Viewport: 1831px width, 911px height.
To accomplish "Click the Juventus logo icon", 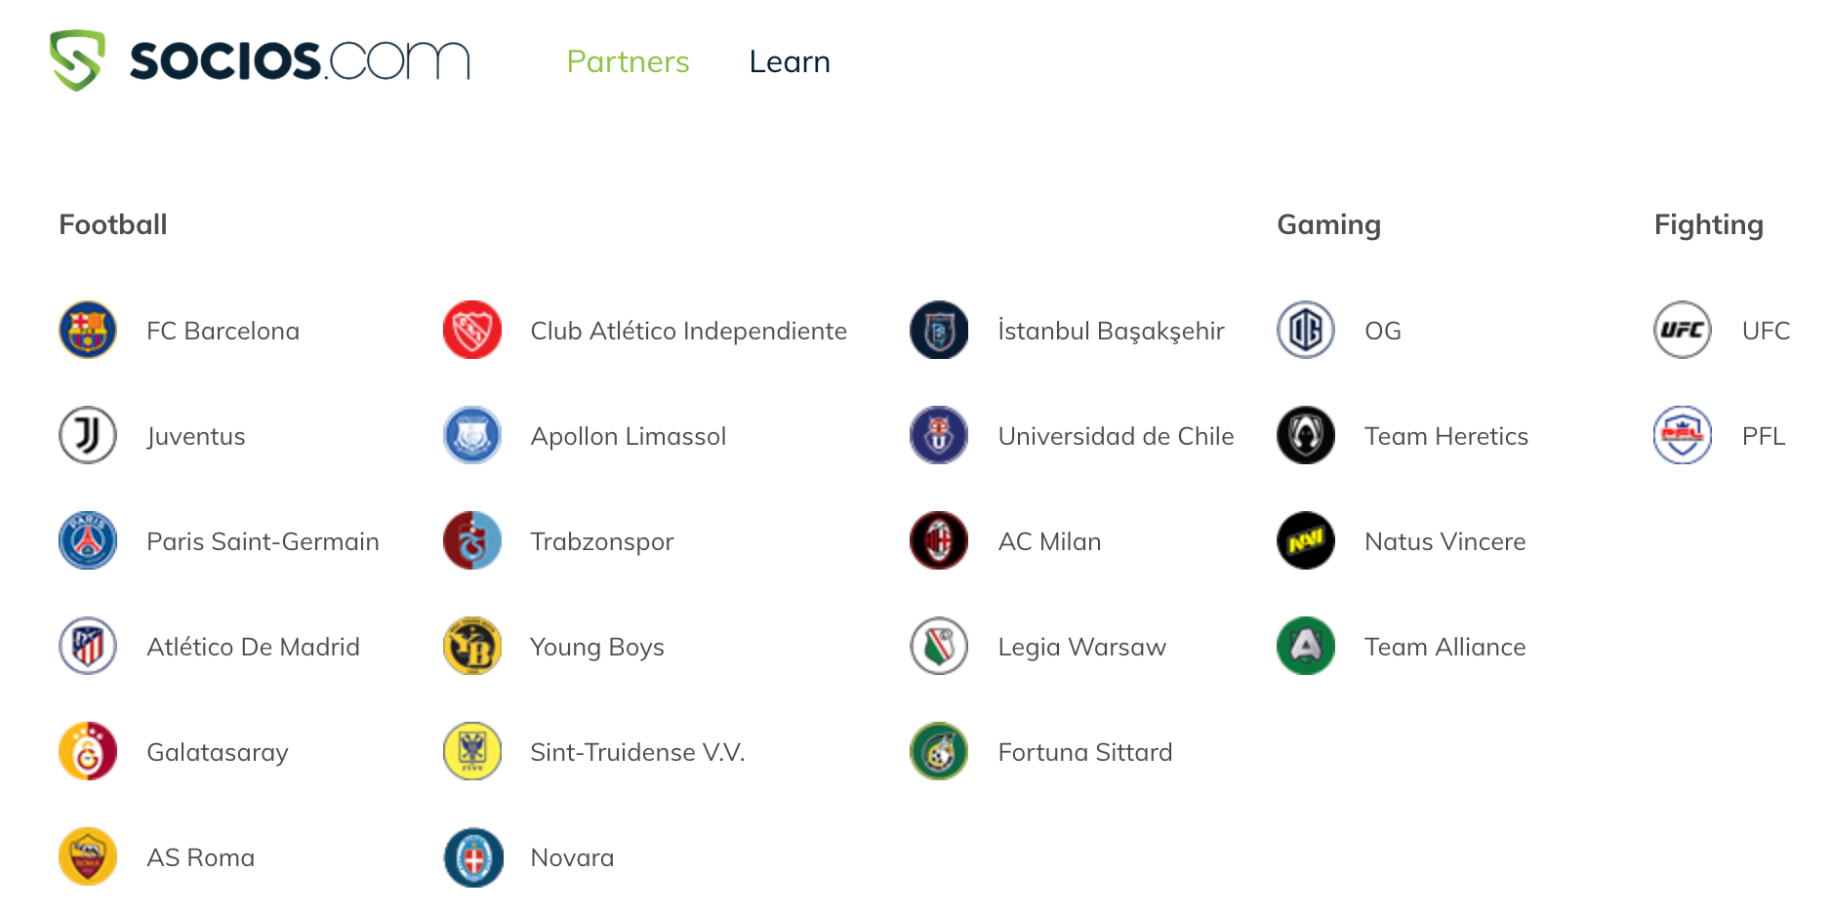I will click(x=88, y=435).
